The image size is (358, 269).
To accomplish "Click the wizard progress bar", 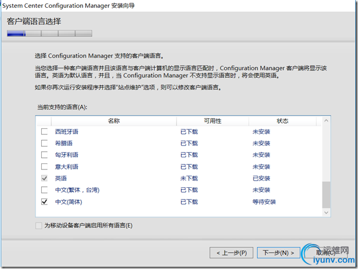I will pos(49,33).
